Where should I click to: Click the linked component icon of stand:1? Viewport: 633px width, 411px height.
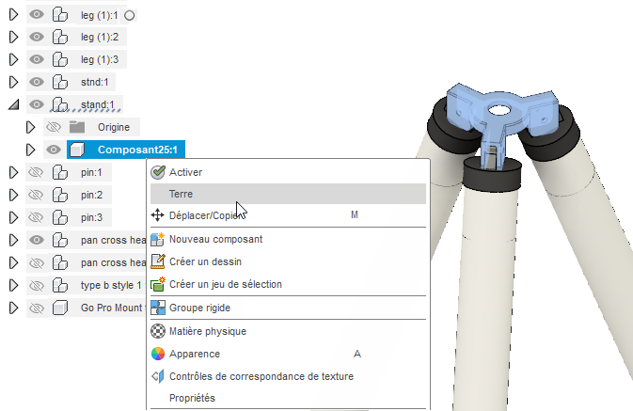[60, 105]
